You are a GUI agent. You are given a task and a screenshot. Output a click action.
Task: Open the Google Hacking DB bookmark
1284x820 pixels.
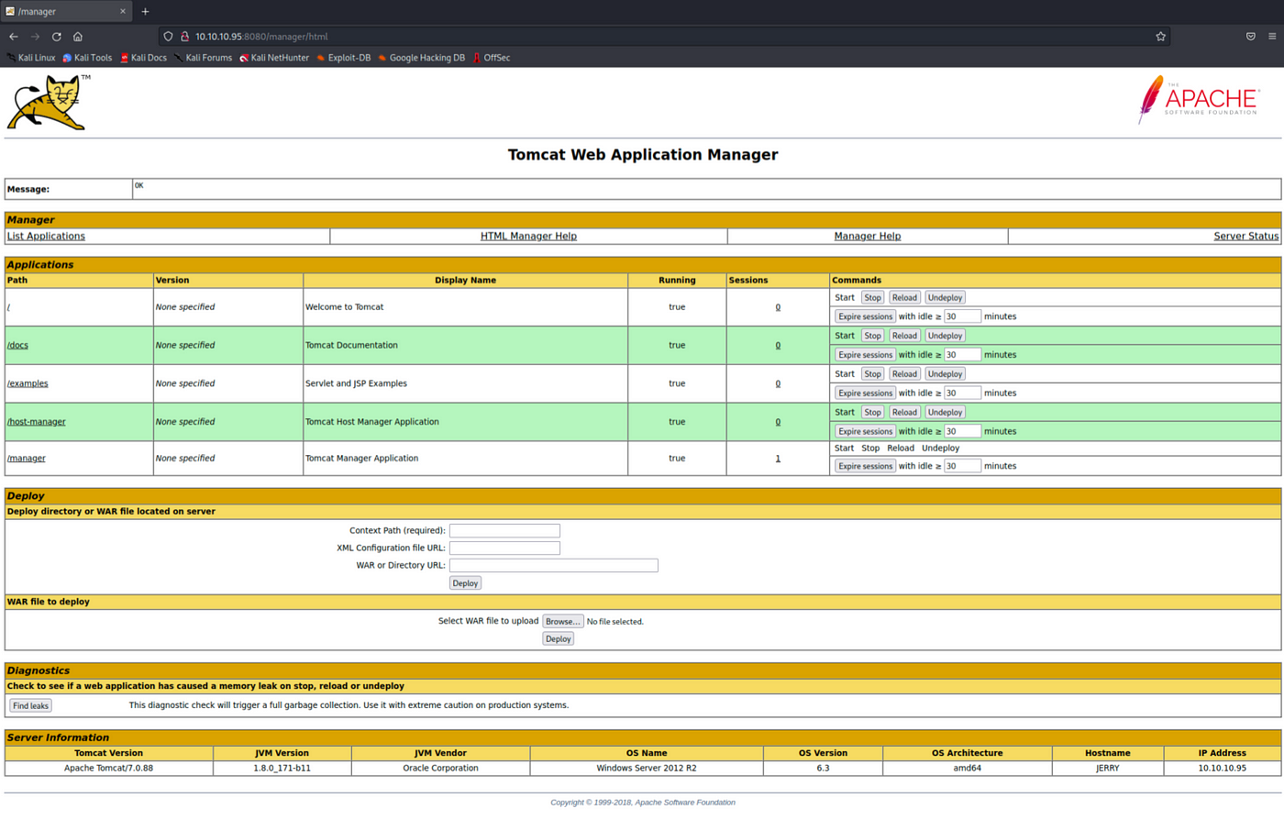coord(422,58)
